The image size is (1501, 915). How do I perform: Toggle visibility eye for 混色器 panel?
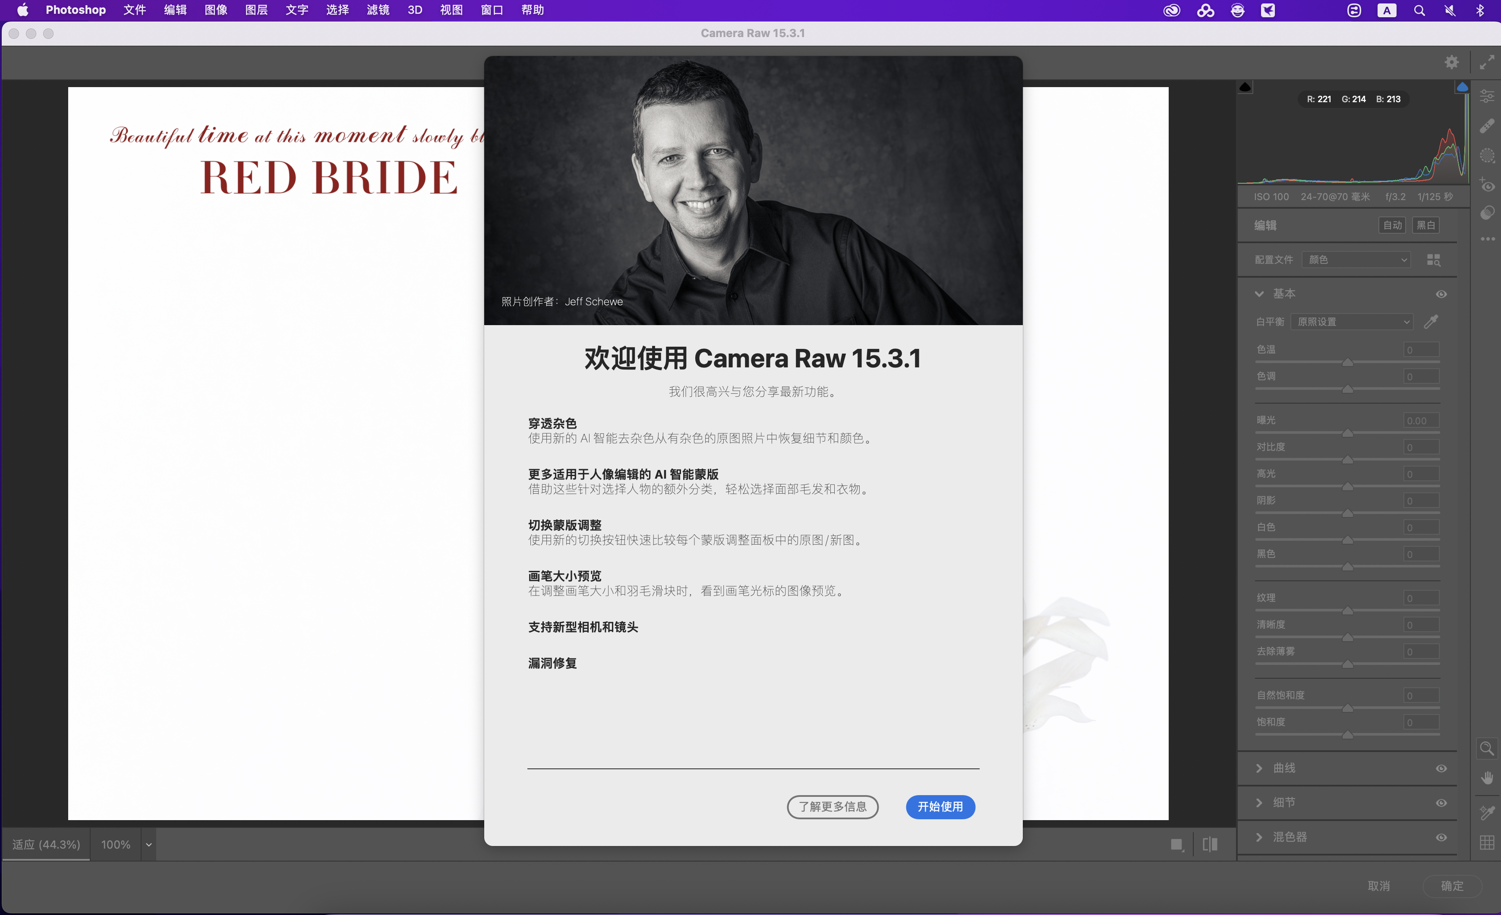[x=1441, y=837]
